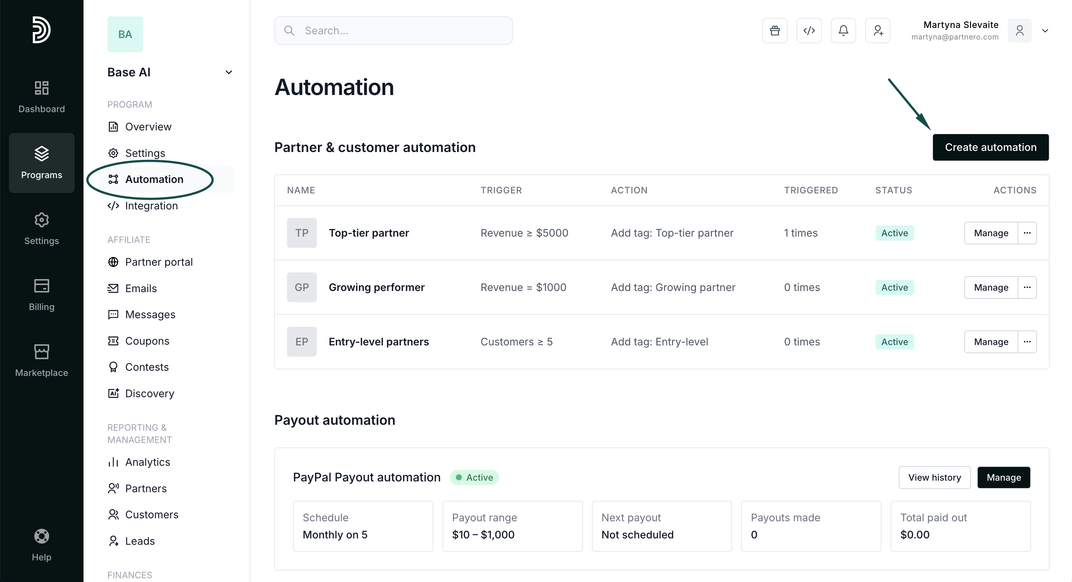Click Manage for Growing performer automation

pyautogui.click(x=990, y=288)
